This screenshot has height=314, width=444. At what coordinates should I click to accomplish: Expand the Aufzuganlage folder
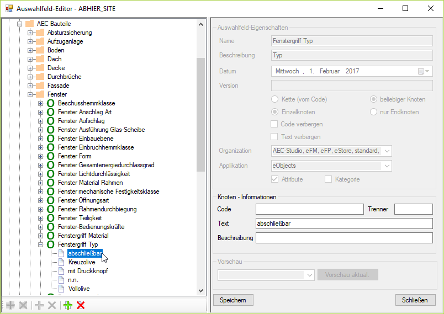(30, 41)
